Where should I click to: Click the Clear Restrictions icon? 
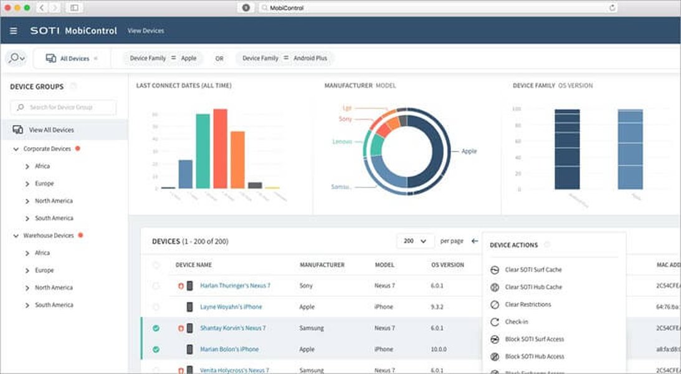pyautogui.click(x=495, y=305)
